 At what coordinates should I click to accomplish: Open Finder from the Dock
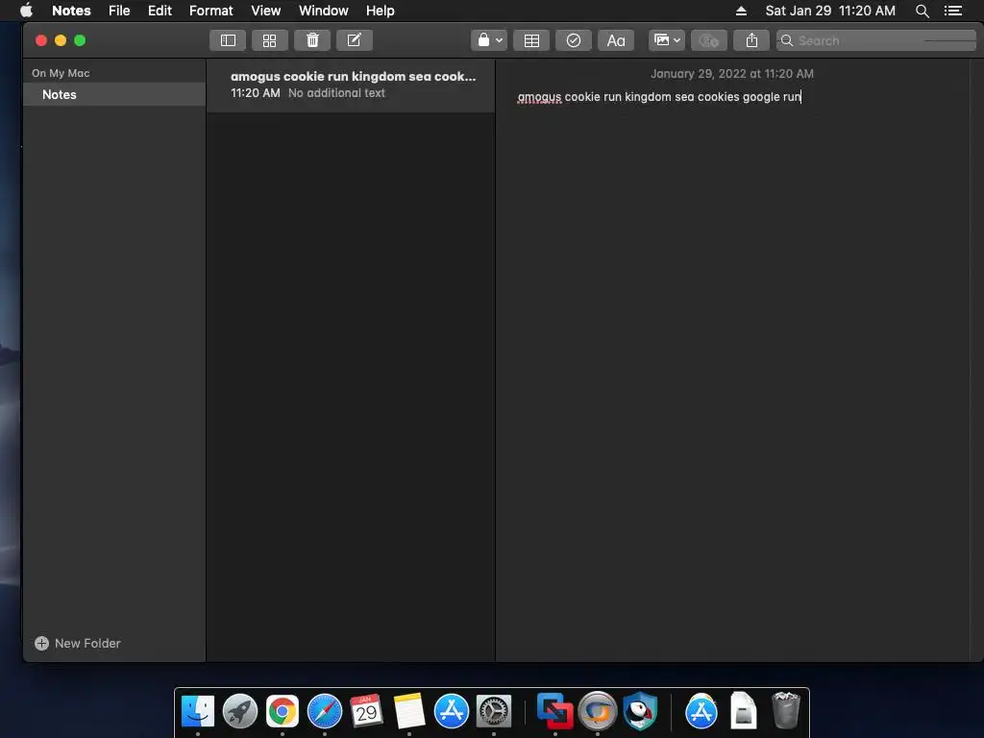tap(198, 712)
